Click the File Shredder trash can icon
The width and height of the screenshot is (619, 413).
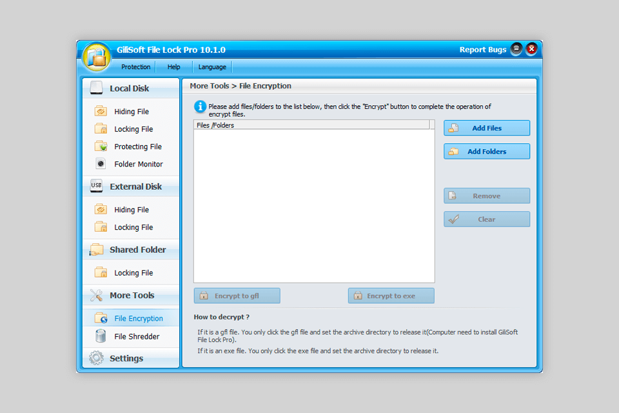point(101,336)
